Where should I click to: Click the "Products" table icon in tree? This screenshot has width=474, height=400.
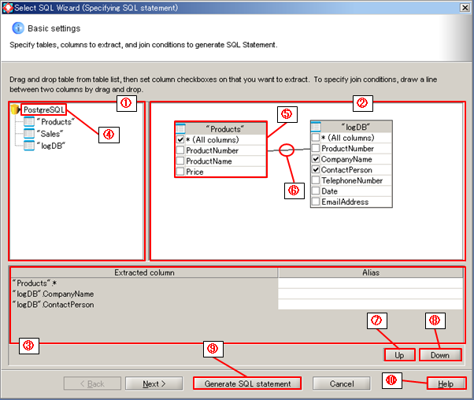coord(29,122)
